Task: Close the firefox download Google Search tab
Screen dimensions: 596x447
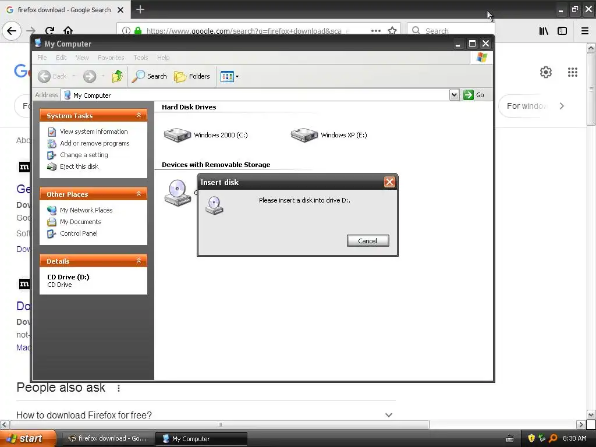Action: pyautogui.click(x=120, y=10)
